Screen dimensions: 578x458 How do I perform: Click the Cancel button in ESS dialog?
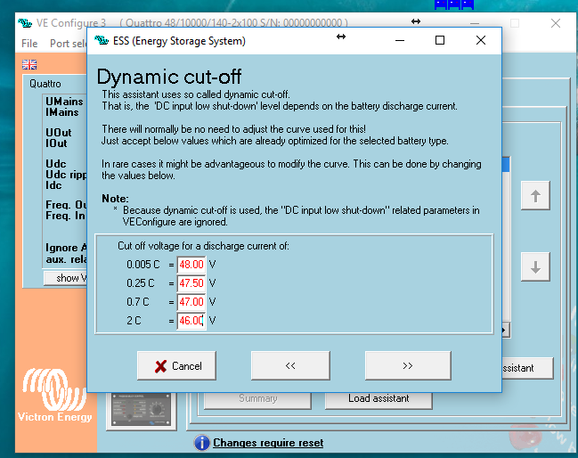pos(176,365)
